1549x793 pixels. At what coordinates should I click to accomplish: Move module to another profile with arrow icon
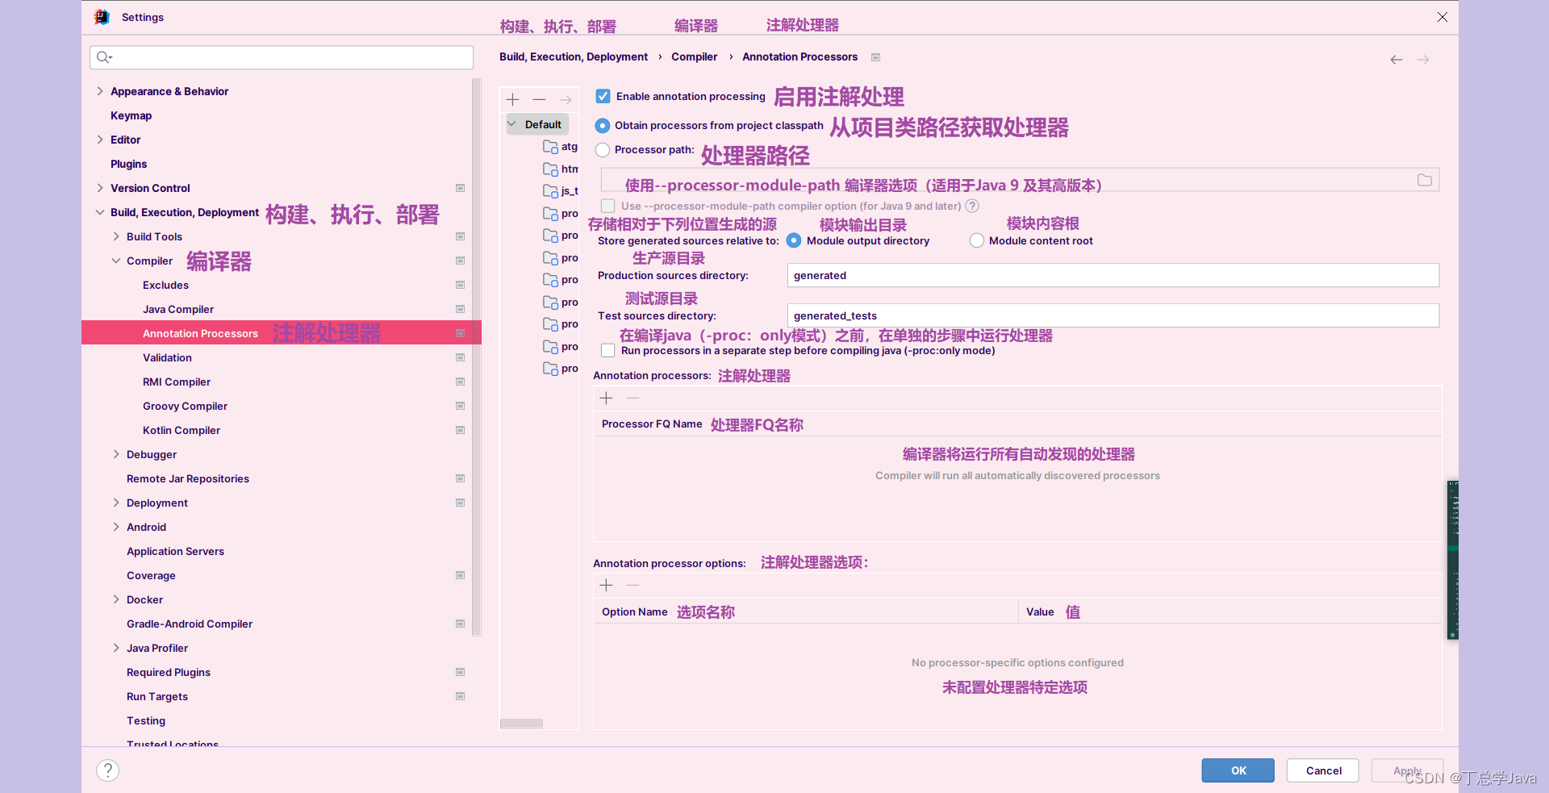pyautogui.click(x=566, y=99)
